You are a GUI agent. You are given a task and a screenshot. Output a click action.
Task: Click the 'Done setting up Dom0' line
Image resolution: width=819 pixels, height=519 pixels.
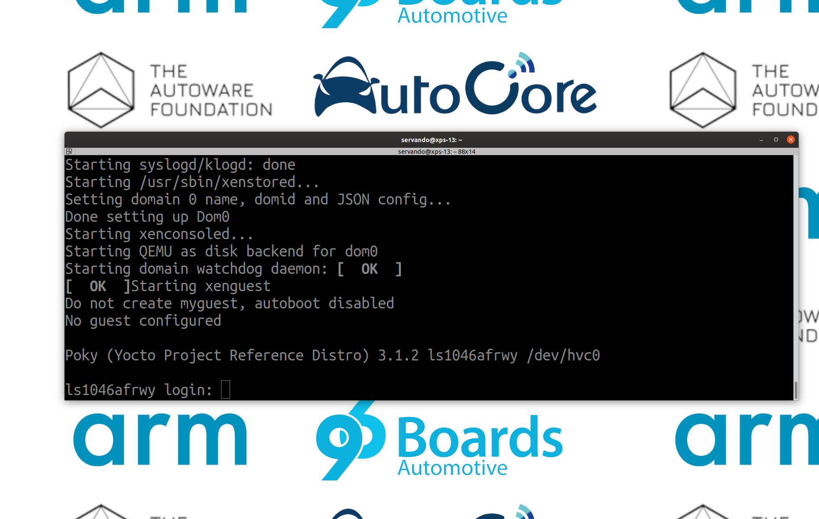pos(147,217)
